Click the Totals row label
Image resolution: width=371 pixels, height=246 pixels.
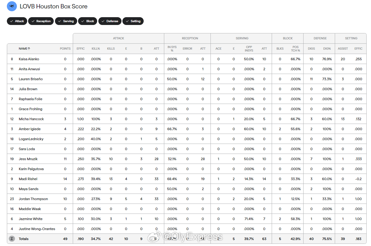[x=23, y=239]
